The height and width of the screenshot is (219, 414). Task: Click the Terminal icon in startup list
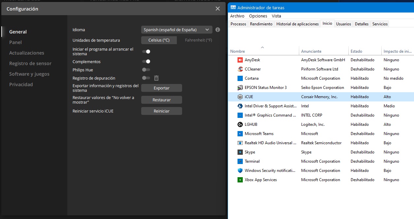240,161
